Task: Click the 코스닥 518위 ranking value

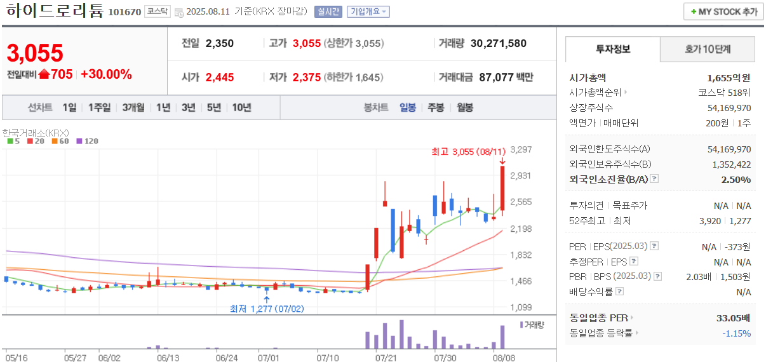Action: click(724, 92)
